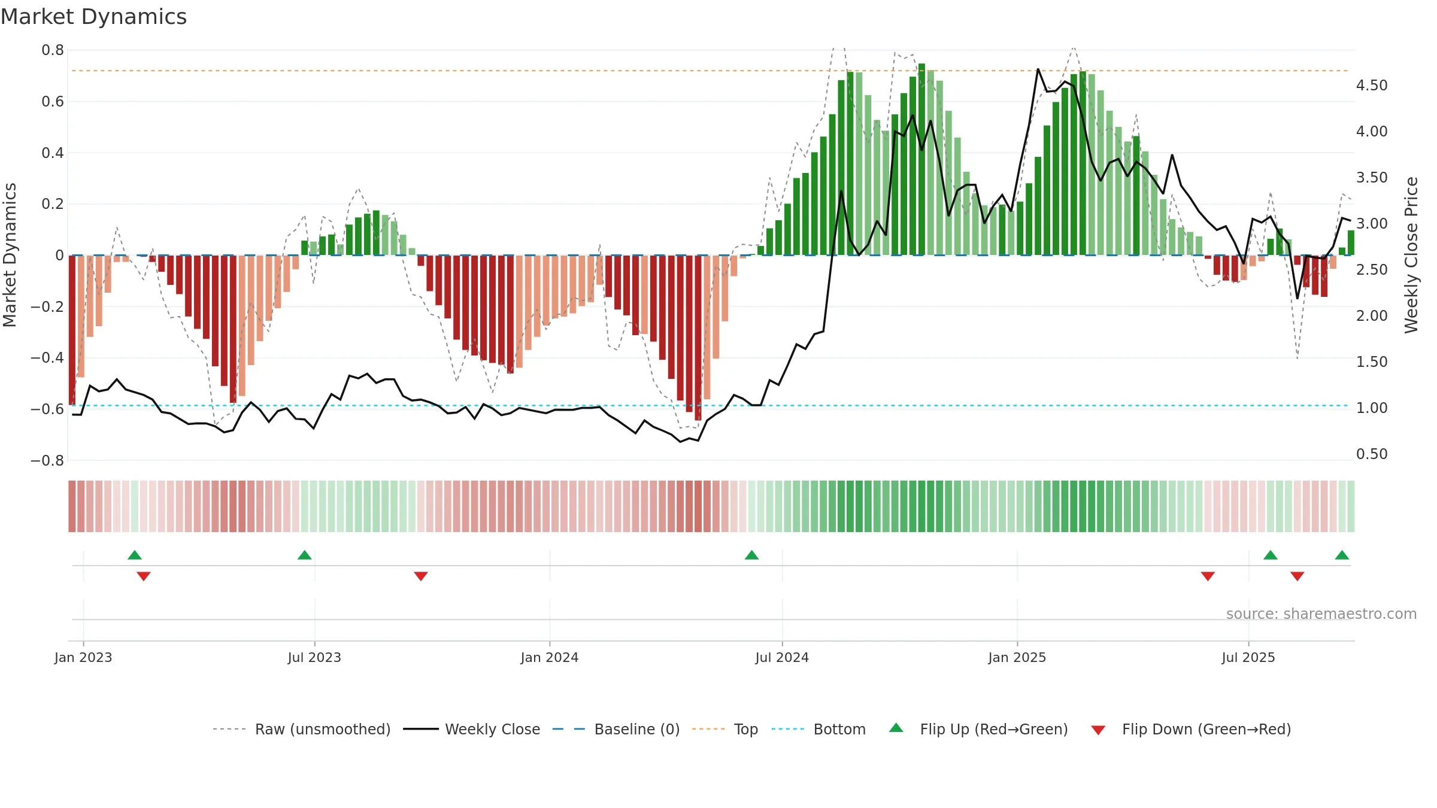Click the positive 0.4 left axis tick label
This screenshot has height=808, width=1437.
click(53, 153)
